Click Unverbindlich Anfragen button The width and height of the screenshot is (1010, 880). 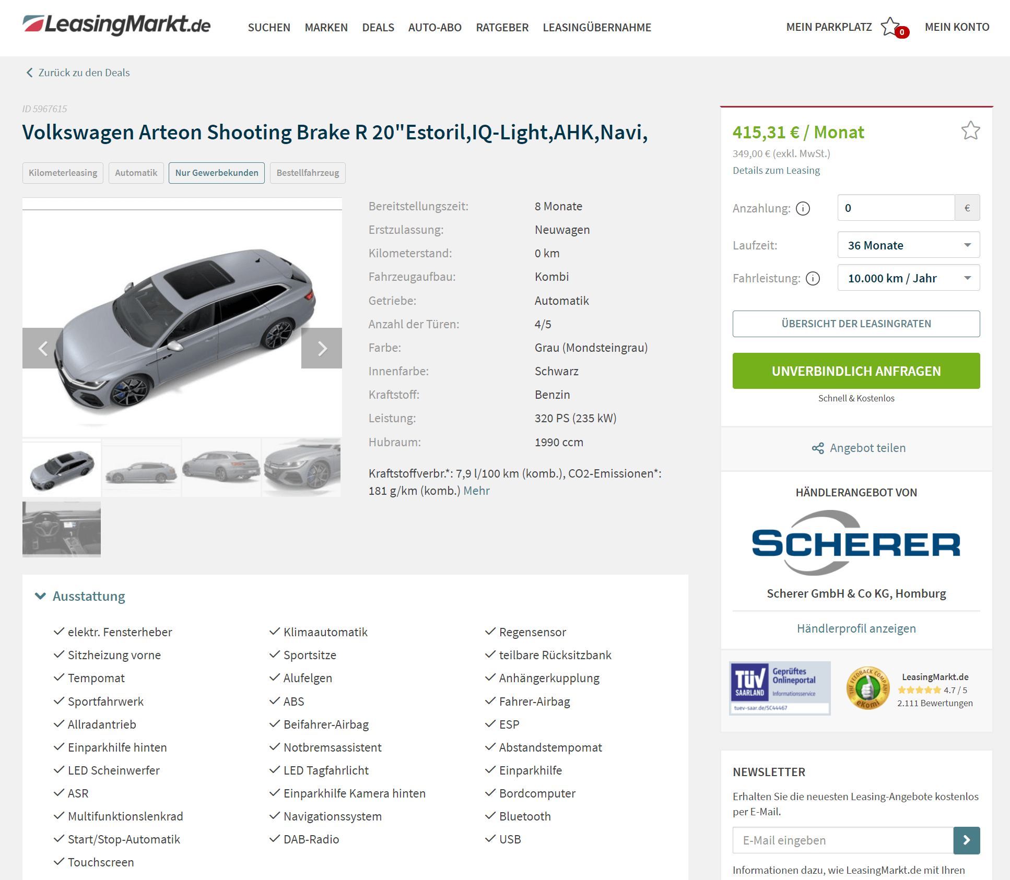(x=856, y=371)
